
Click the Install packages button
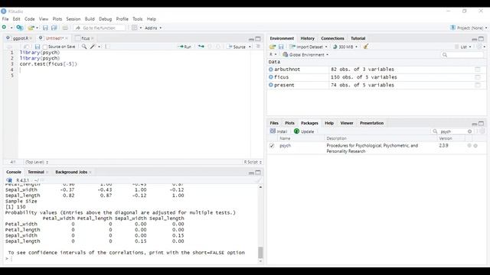pos(279,131)
